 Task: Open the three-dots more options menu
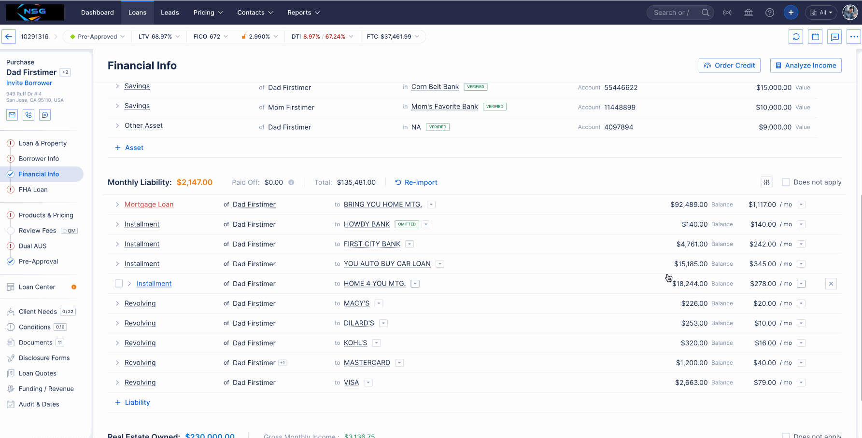[854, 37]
